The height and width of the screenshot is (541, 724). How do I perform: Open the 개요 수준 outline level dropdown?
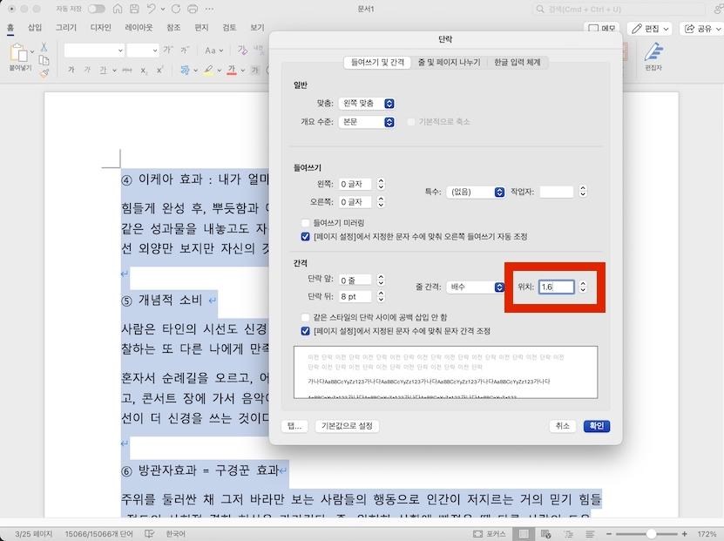[366, 122]
